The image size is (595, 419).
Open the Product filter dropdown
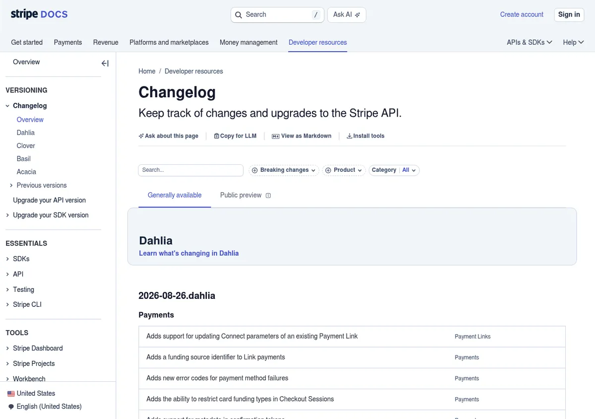click(344, 170)
